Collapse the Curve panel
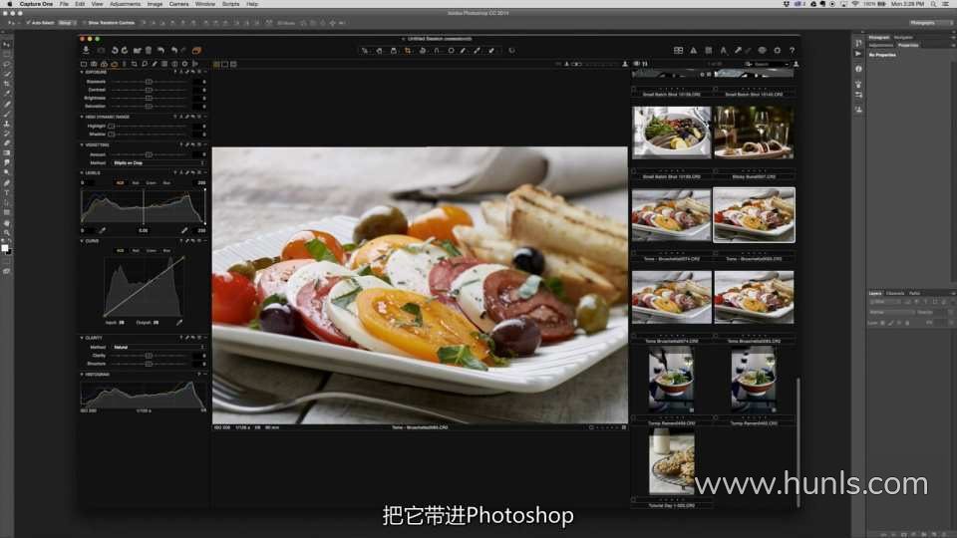The width and height of the screenshot is (957, 538). pyautogui.click(x=82, y=241)
